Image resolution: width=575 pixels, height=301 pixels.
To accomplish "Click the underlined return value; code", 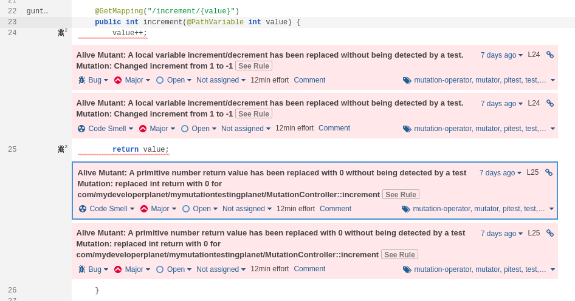I will click(x=141, y=149).
